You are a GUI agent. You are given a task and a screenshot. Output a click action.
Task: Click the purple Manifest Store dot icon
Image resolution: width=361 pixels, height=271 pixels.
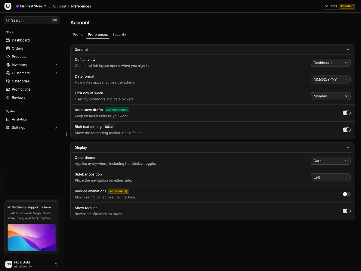tap(17, 6)
